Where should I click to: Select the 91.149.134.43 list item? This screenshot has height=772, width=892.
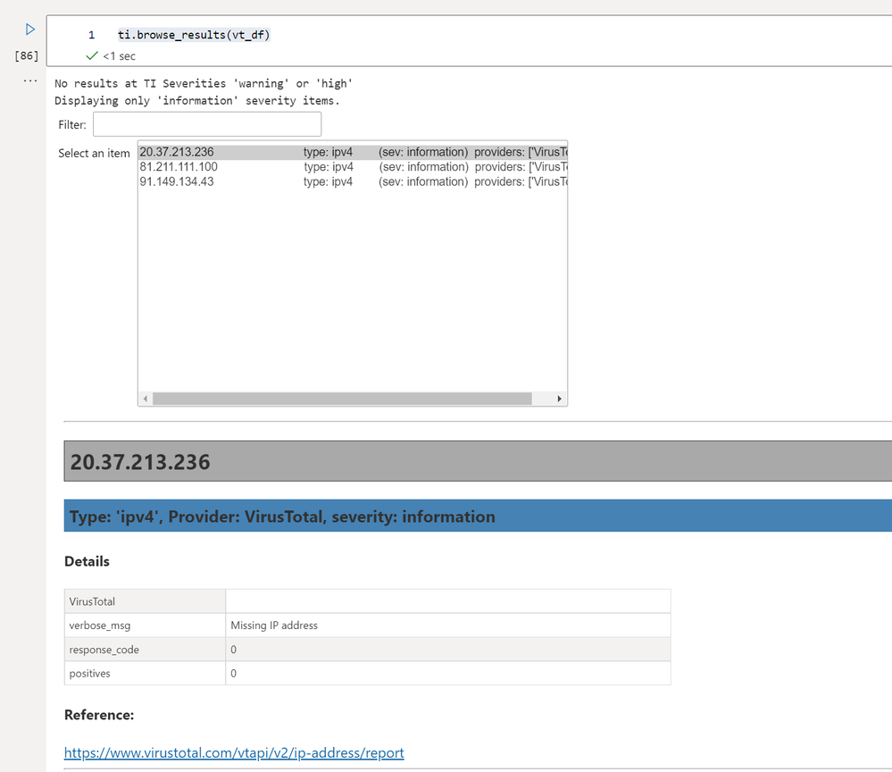tap(353, 181)
